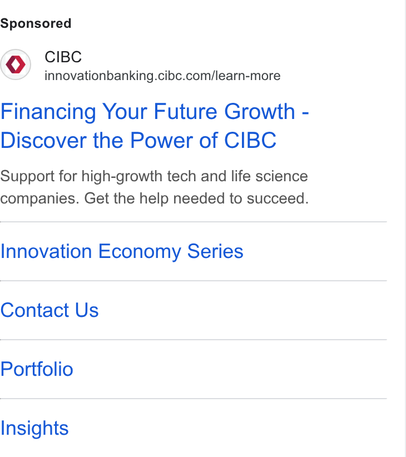Click the CIBC red diamond logo
Screen dimensions: 406x457
16,64
